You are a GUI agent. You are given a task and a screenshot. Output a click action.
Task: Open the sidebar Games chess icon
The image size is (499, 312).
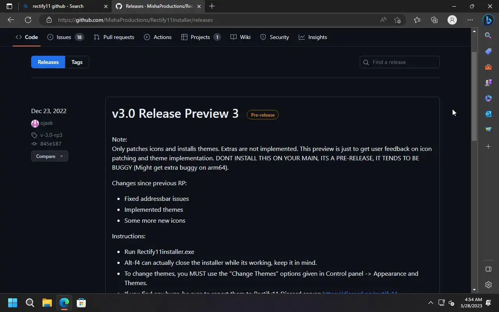point(488,83)
